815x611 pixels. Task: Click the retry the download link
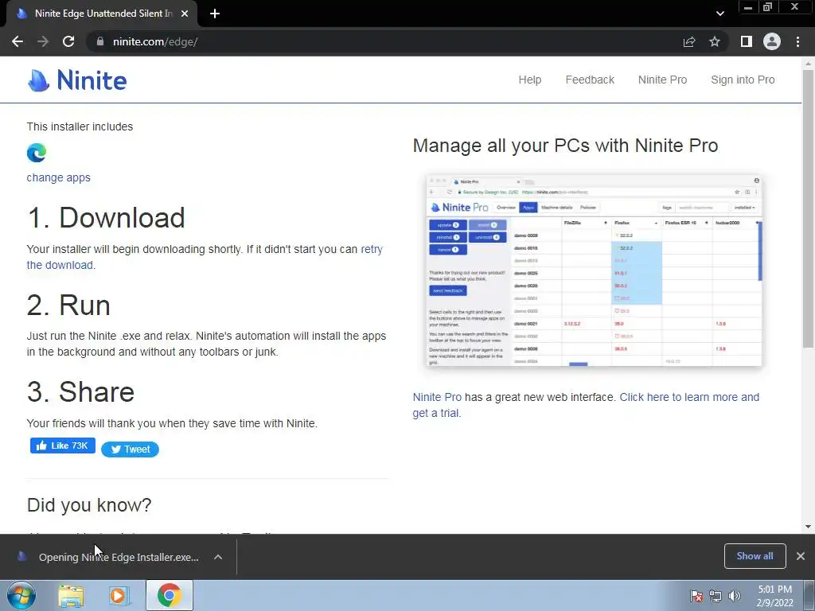205,257
